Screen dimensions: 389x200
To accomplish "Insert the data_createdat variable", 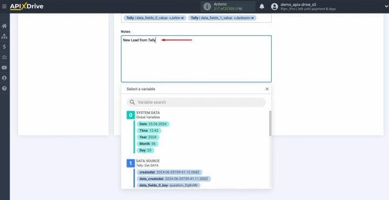I will pos(173,179).
